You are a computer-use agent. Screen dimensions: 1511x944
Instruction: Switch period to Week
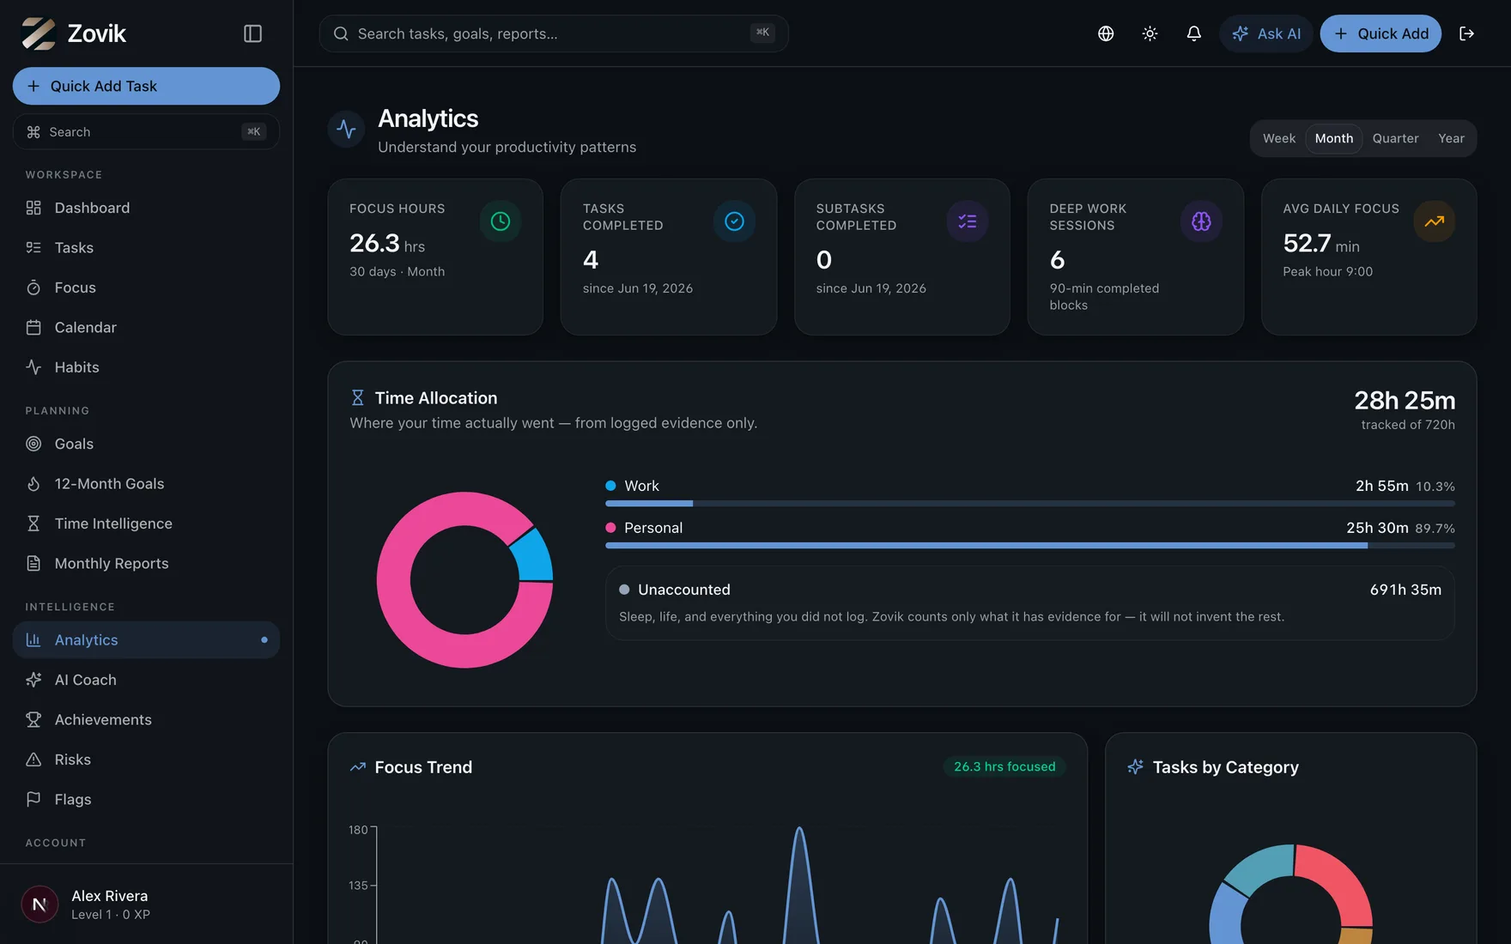[x=1279, y=138]
